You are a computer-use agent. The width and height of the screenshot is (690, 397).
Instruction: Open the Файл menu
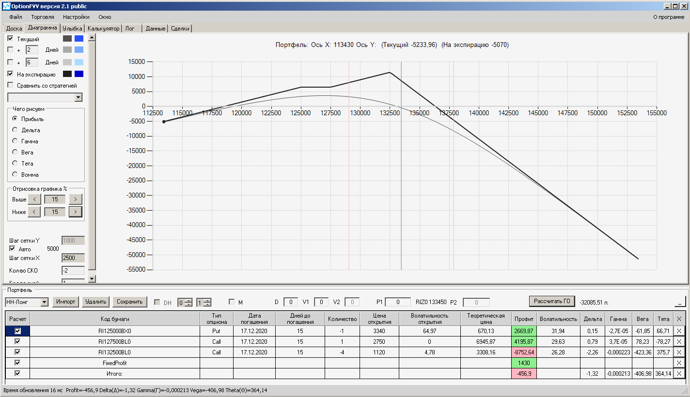coord(16,17)
